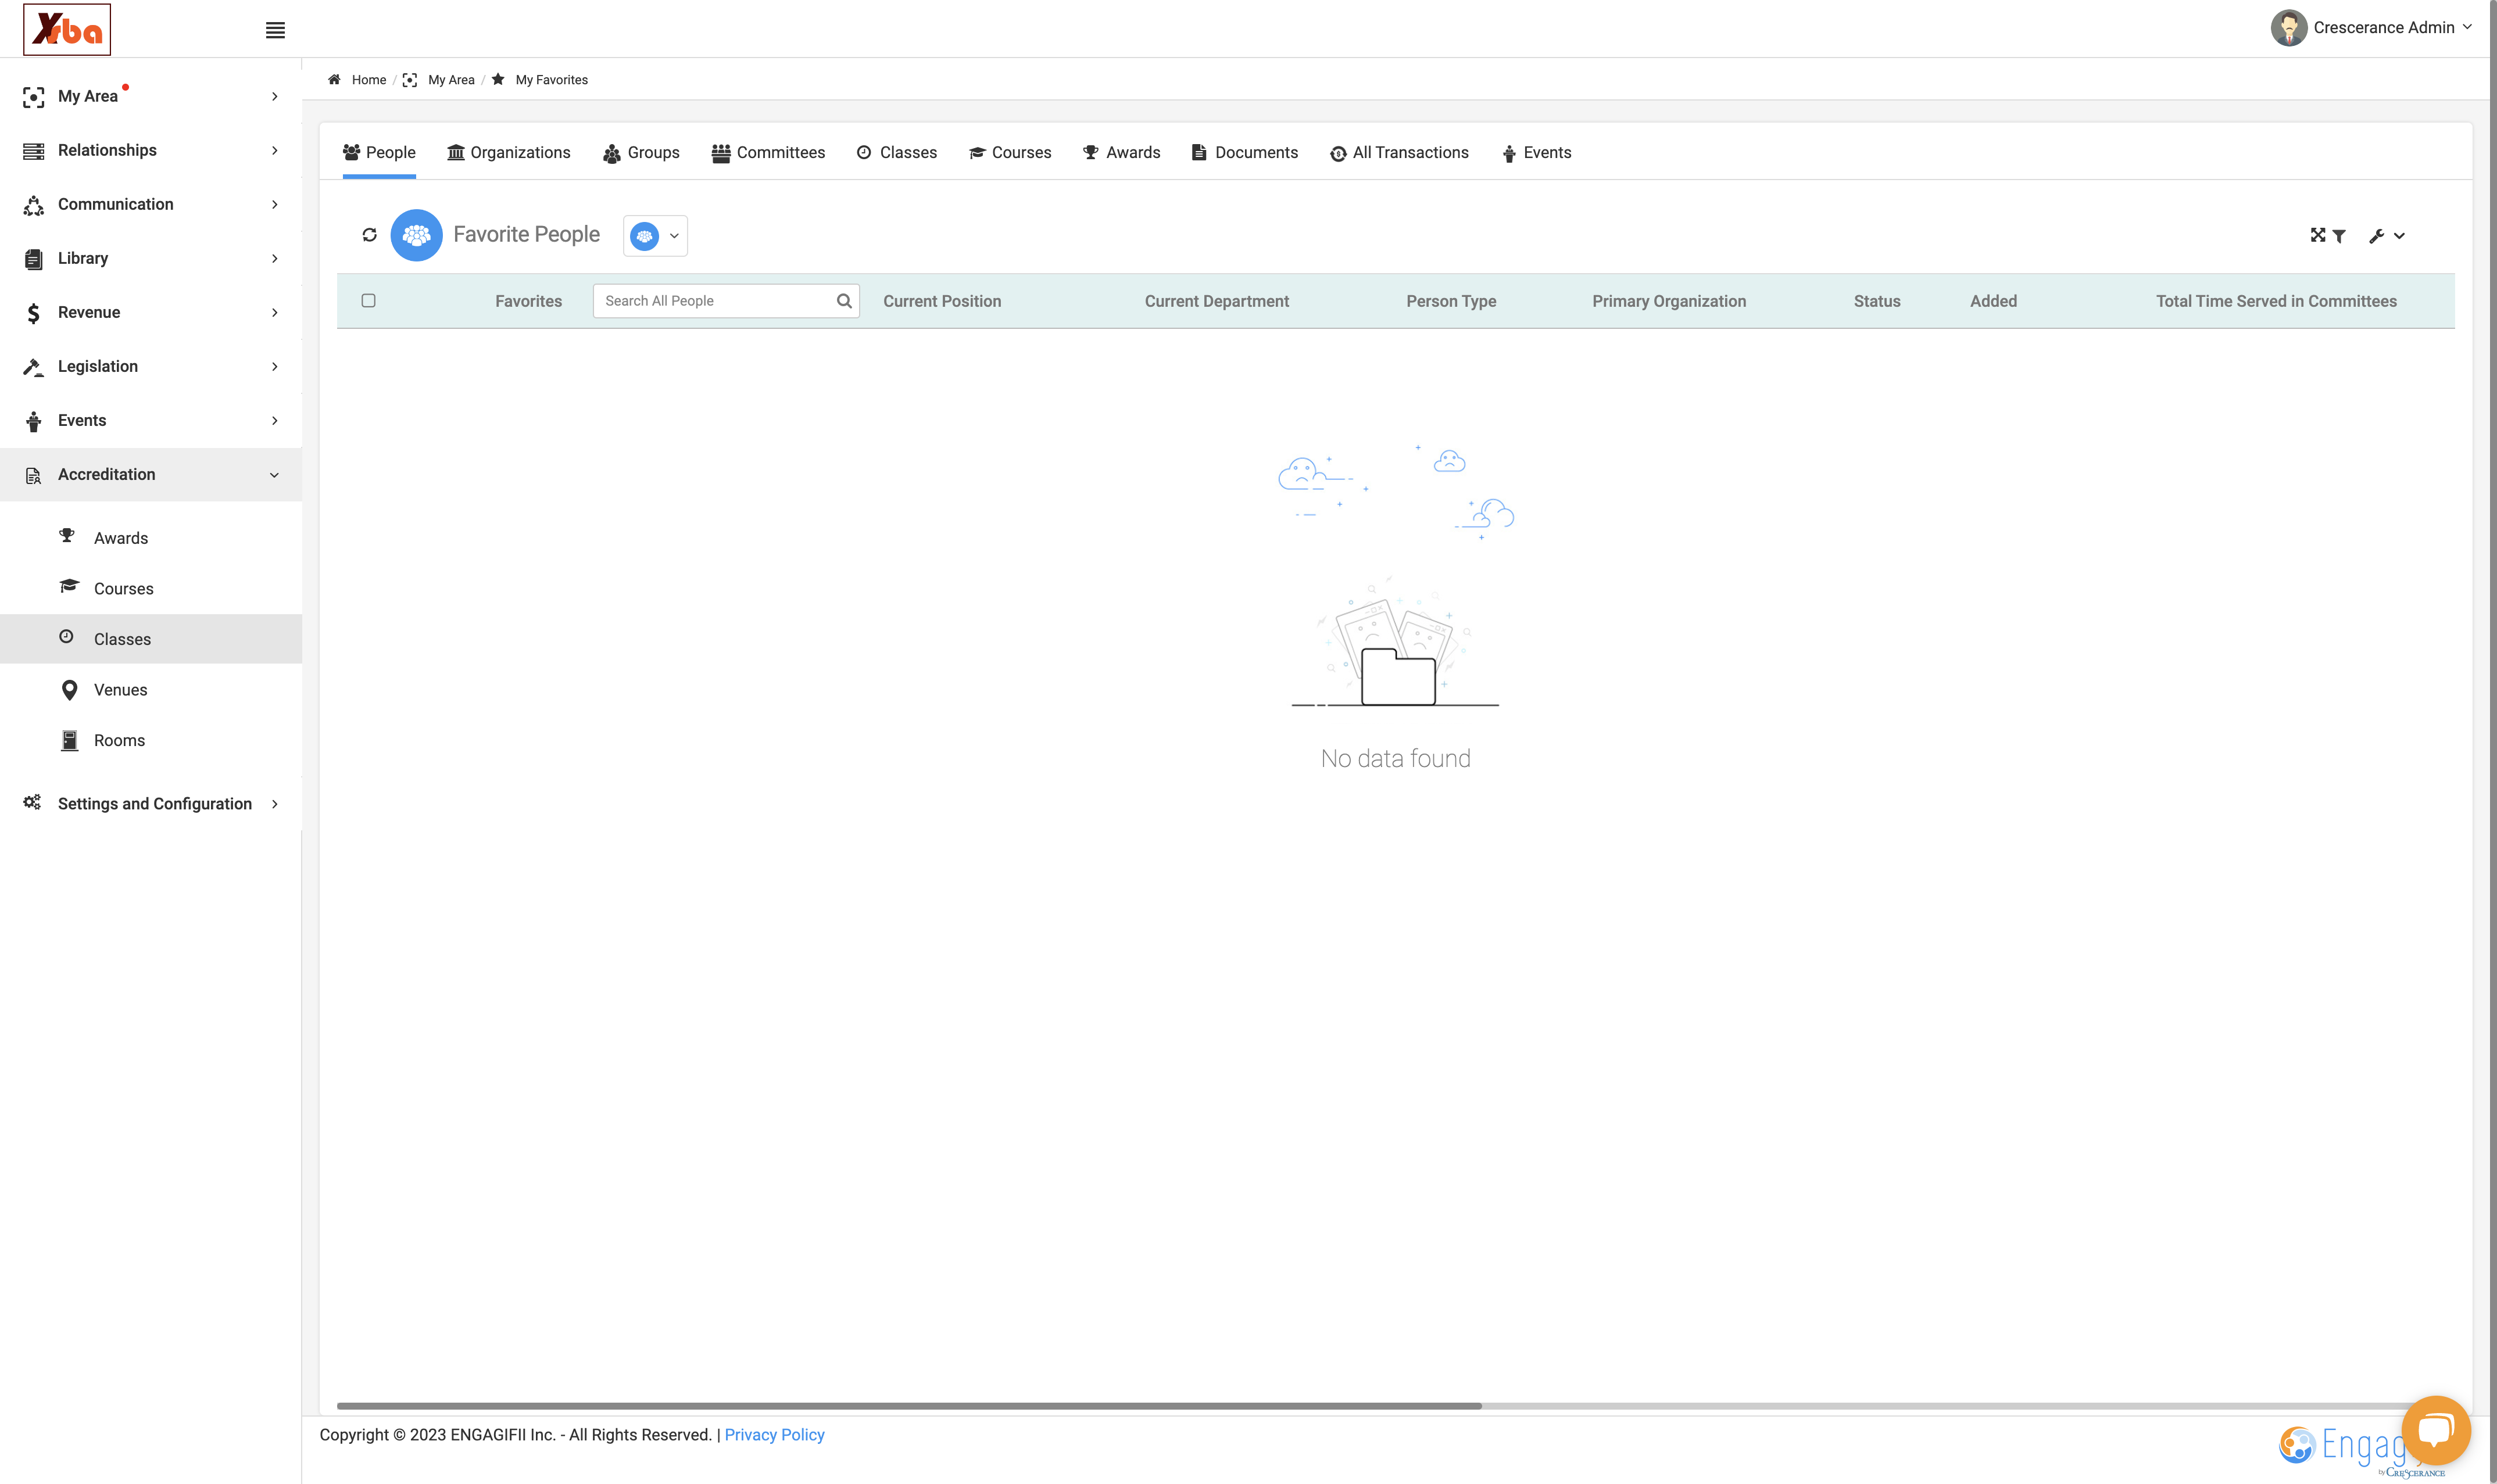The height and width of the screenshot is (1484, 2497).
Task: Click the home icon in breadcrumb
Action: [334, 80]
